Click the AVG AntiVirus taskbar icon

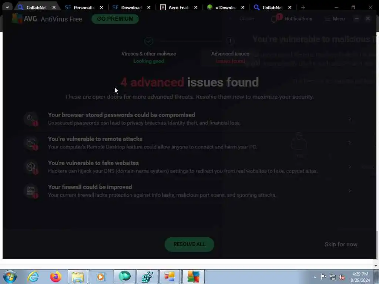[x=193, y=277]
